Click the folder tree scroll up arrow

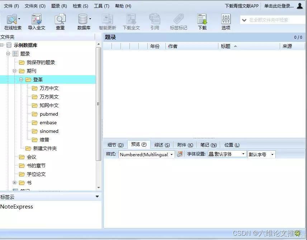pyautogui.click(x=99, y=44)
